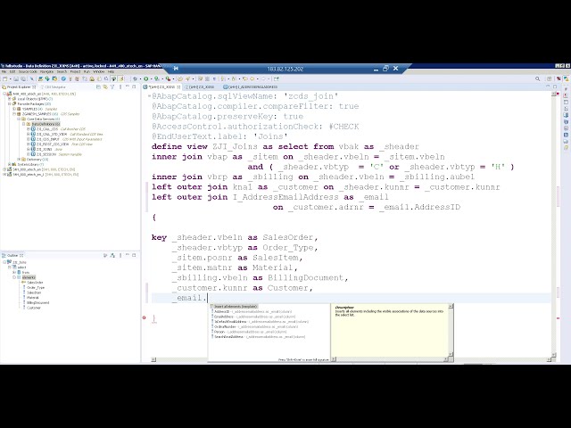The height and width of the screenshot is (428, 571).
Task: Click the error marker in editor gutter
Action: (x=145, y=317)
